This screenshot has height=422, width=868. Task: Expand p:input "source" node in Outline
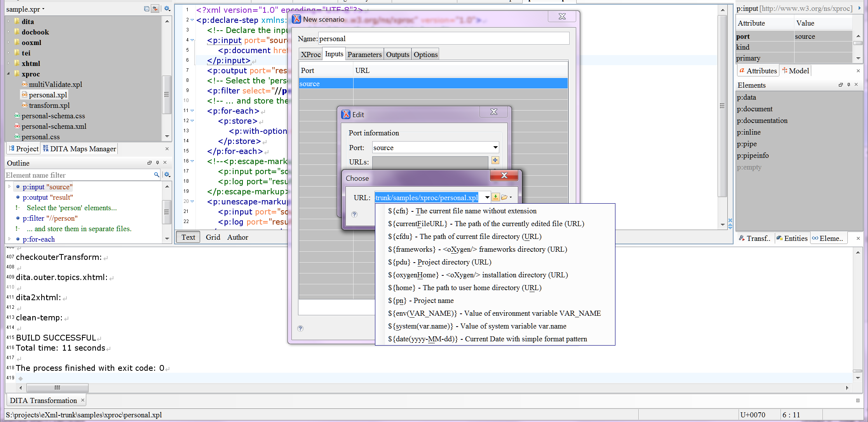[9, 187]
